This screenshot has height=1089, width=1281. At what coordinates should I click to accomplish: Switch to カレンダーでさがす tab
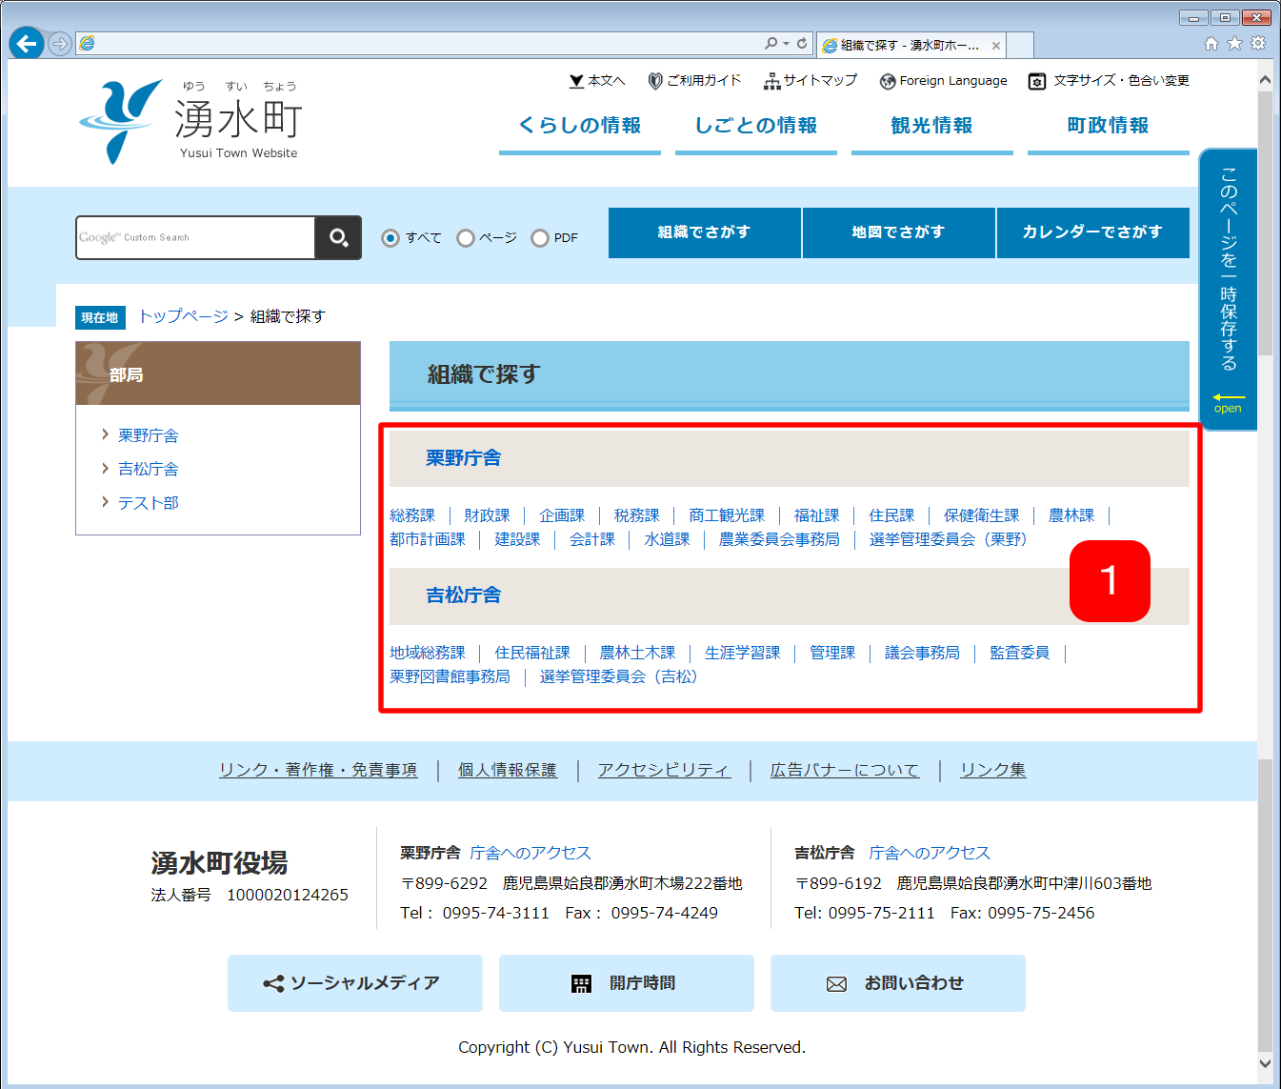point(1093,232)
